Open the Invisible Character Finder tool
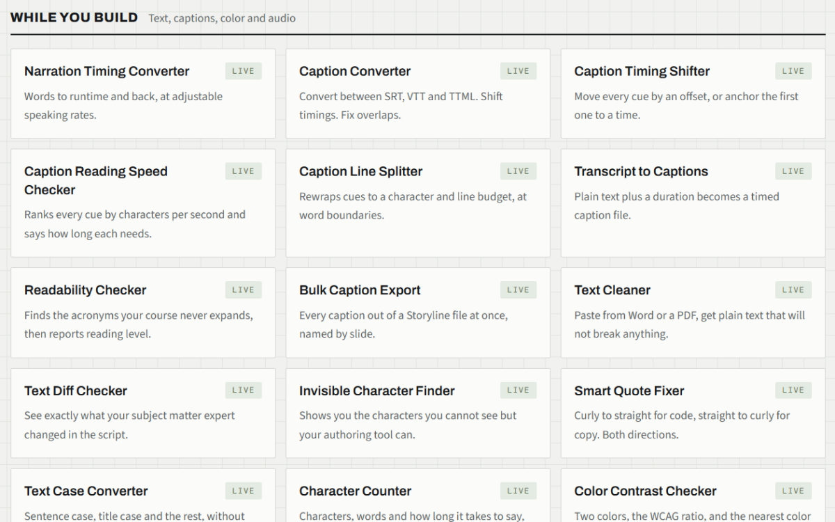 (418, 413)
